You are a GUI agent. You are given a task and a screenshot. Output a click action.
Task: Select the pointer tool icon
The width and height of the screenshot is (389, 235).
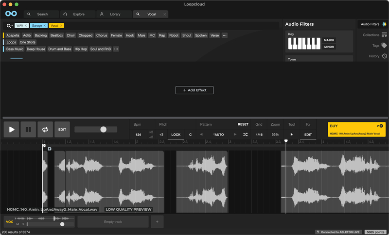tap(292, 134)
